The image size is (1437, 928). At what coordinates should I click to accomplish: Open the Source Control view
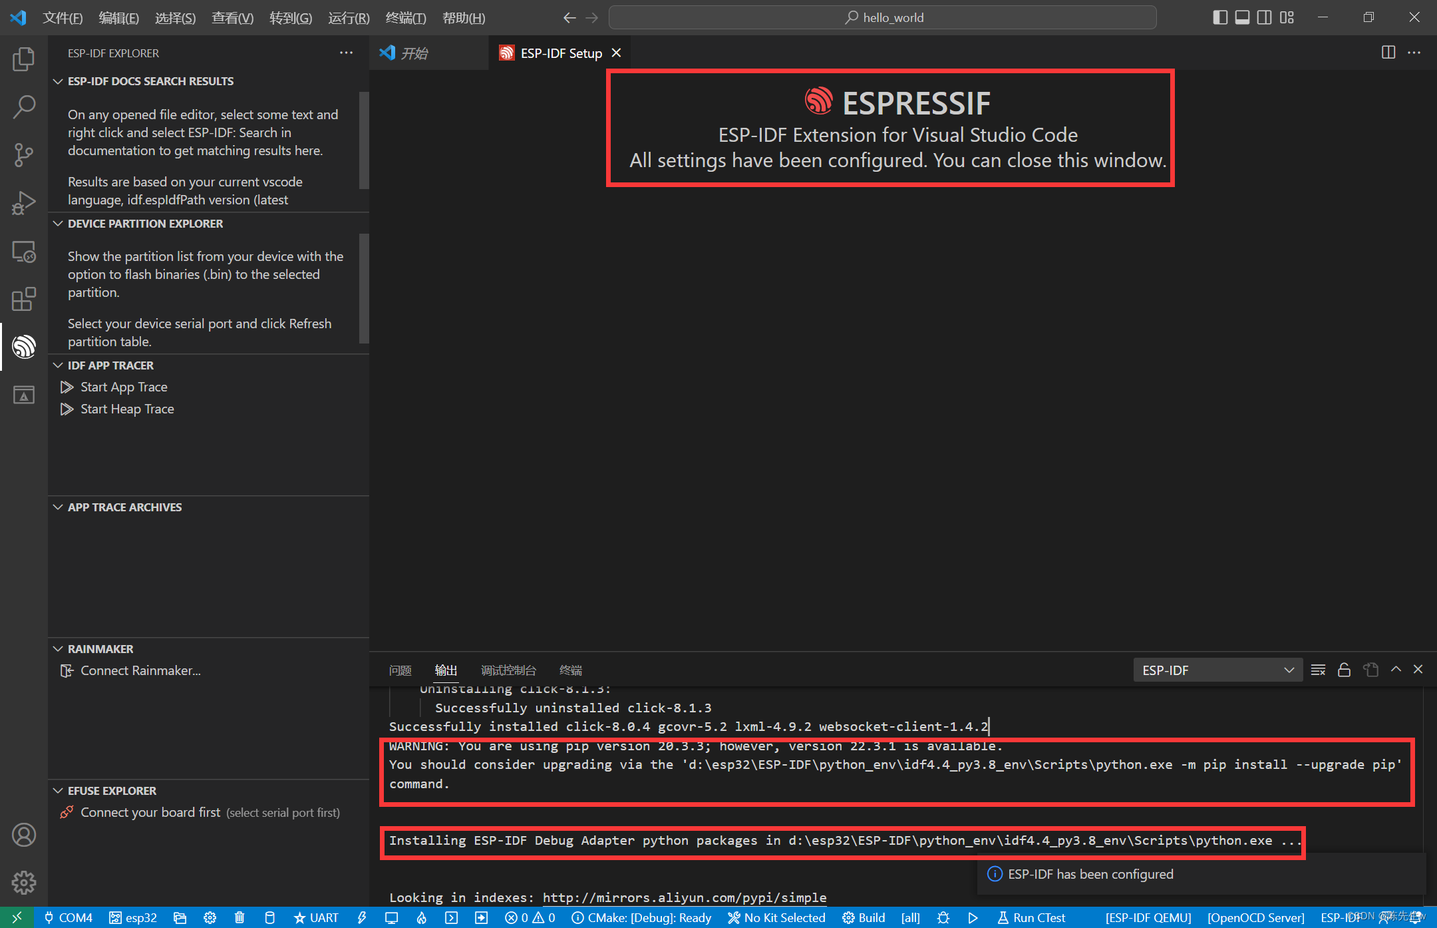click(x=24, y=154)
